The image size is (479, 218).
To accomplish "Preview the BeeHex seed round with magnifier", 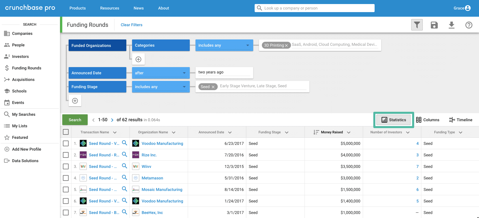I will click(x=125, y=212).
